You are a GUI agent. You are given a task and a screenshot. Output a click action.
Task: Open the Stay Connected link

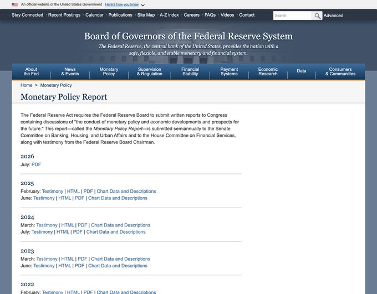click(x=27, y=15)
